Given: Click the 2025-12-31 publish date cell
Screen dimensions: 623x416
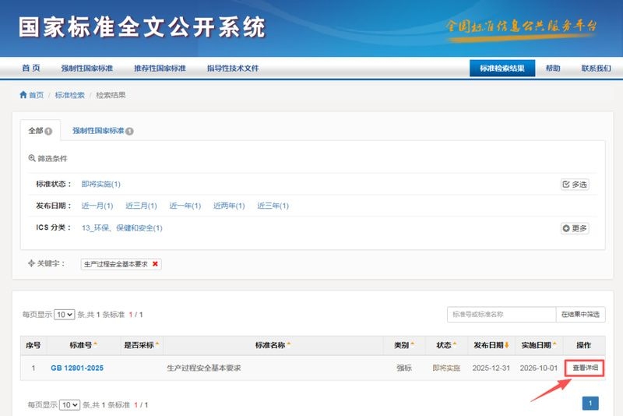Looking at the screenshot, I should coord(491,368).
